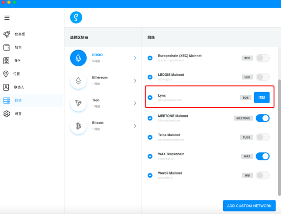Click the WBI tag label
This screenshot has width=281, height=214.
(x=248, y=176)
